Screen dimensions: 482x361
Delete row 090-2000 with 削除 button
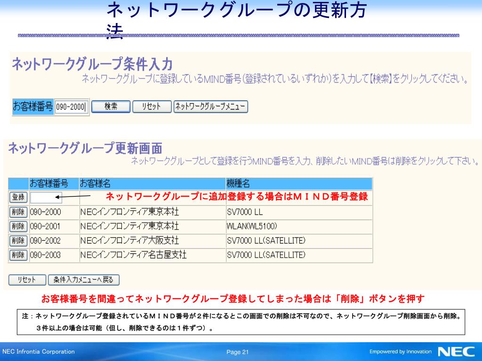tap(18, 212)
